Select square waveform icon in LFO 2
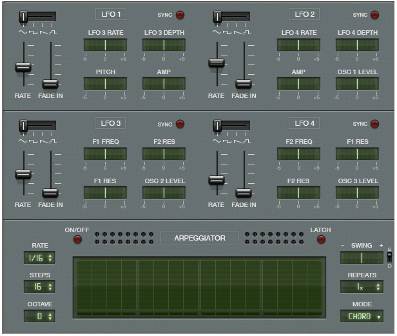Viewport: 397px width, 336px height. pos(227,32)
